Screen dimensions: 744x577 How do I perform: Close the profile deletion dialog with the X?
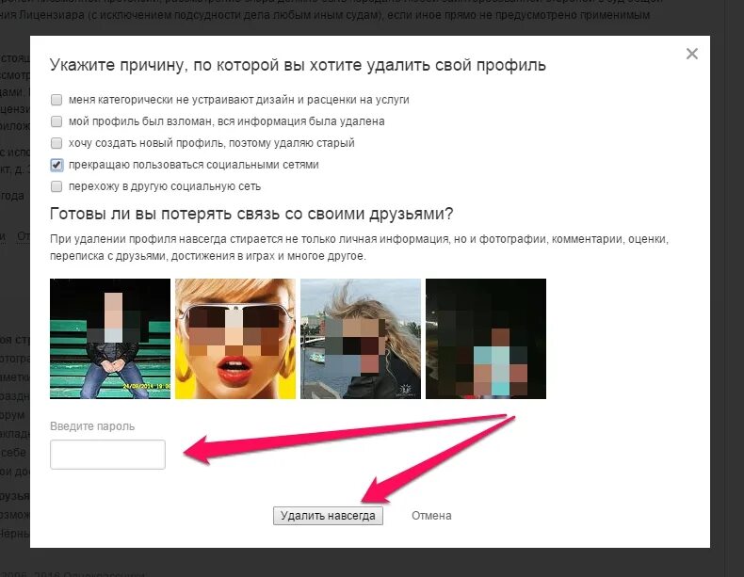coord(692,54)
